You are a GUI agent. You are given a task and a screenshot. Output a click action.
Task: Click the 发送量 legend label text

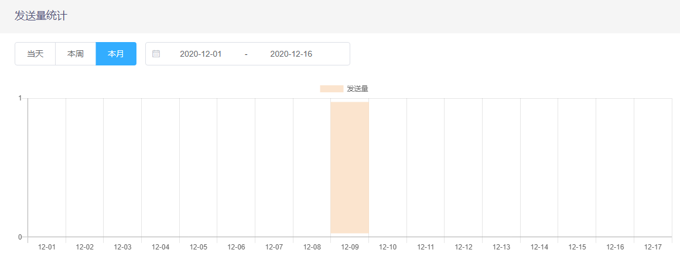coord(357,89)
